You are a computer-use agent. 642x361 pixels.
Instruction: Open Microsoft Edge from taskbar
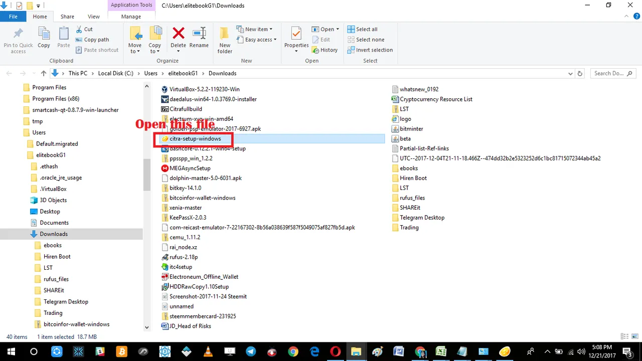314,351
